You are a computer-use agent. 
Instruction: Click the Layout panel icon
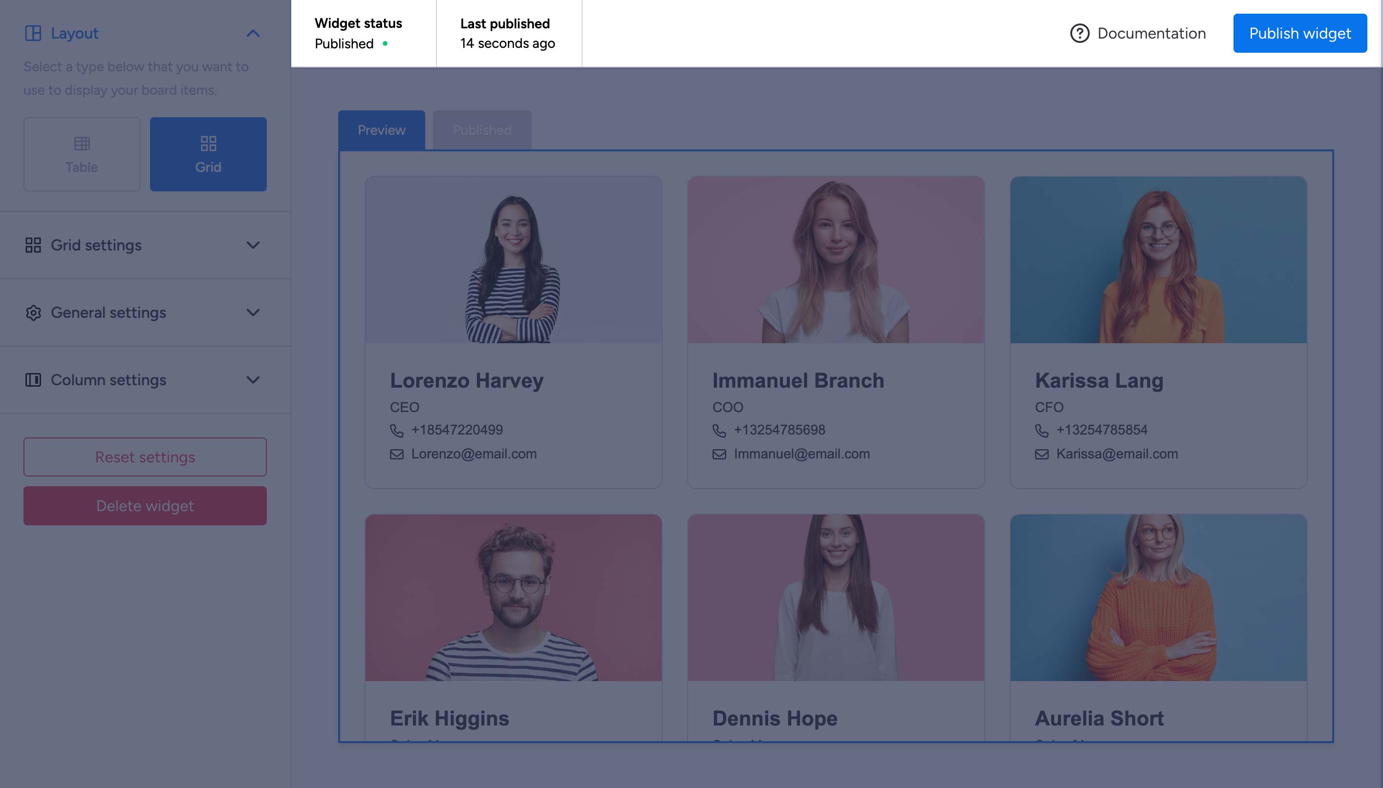pos(33,34)
